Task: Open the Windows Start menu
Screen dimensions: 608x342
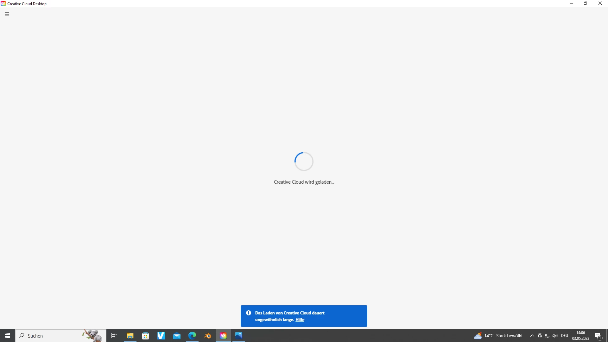Action: tap(8, 336)
